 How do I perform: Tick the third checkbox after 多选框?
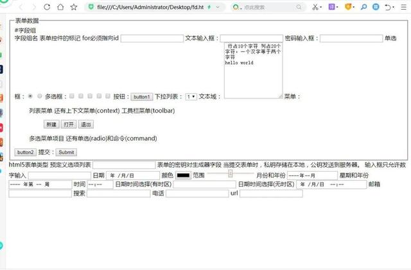[90, 96]
